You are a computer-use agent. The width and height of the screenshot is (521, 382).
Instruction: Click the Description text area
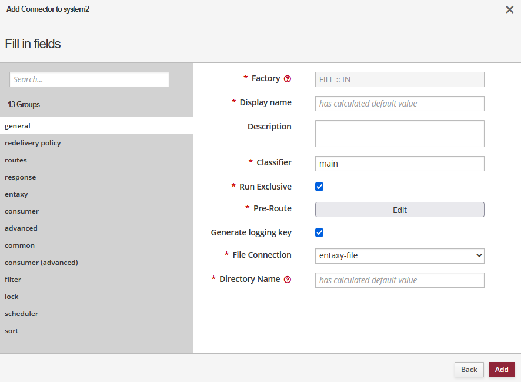[399, 134]
